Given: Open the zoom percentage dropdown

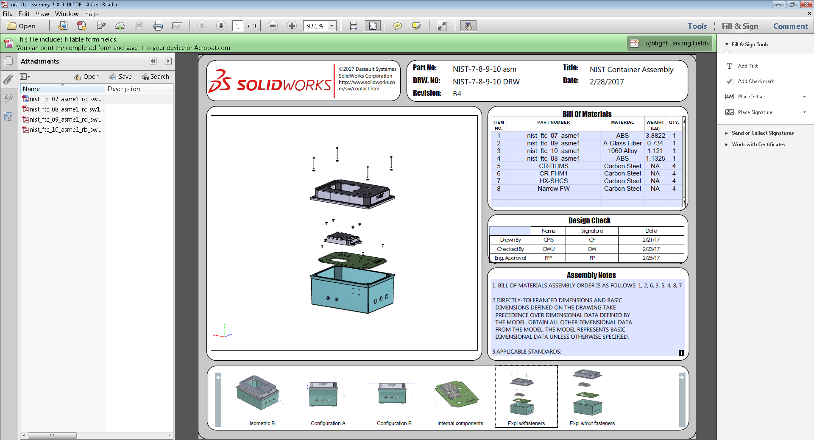Looking at the screenshot, I should coord(332,26).
